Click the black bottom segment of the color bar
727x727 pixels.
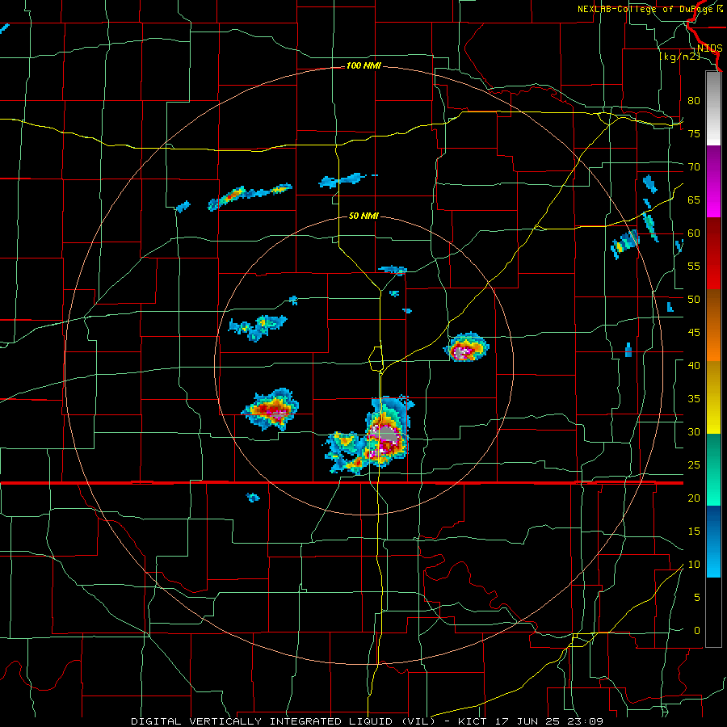[x=713, y=612]
